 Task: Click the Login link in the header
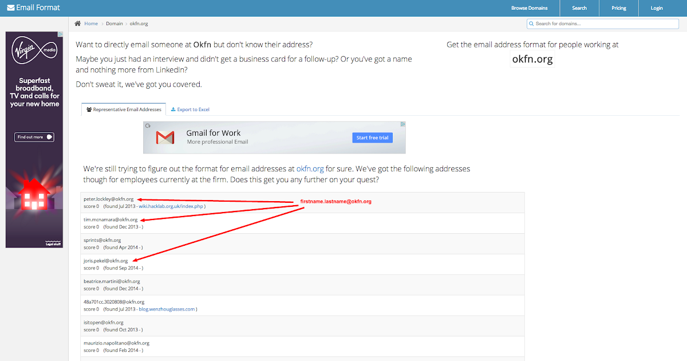pyautogui.click(x=657, y=8)
